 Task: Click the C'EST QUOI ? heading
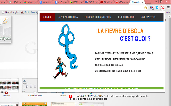coord(135,38)
